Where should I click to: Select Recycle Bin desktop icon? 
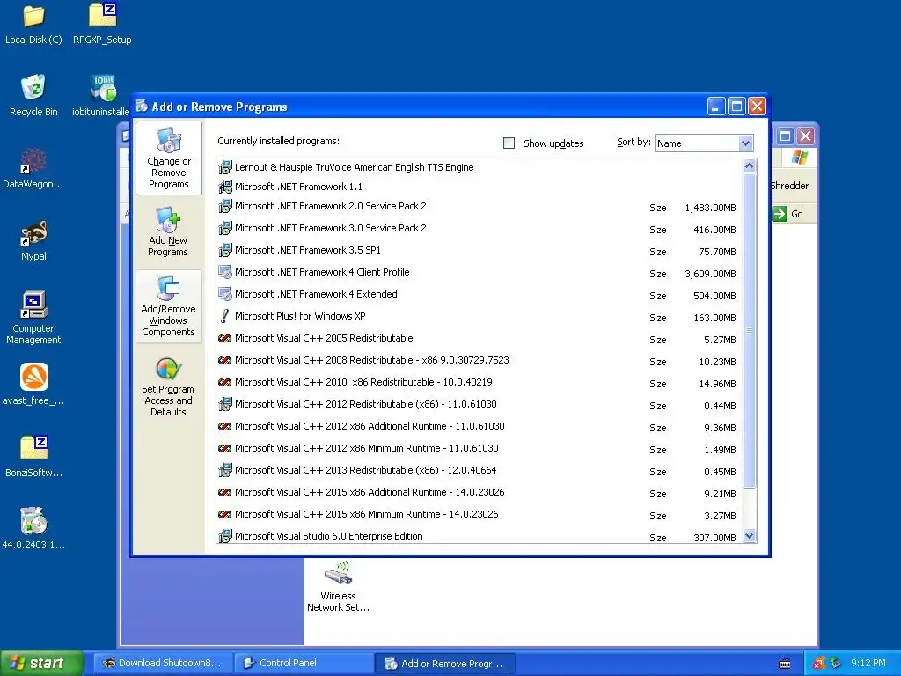click(33, 96)
